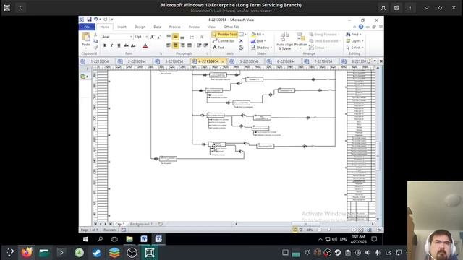Click the Paste clipboard icon
The height and width of the screenshot is (260, 463).
click(86, 37)
